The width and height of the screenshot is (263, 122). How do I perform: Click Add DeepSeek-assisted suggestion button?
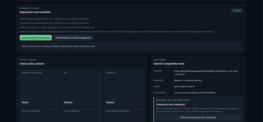73,38
